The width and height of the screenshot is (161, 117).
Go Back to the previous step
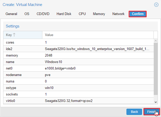pos(134,112)
